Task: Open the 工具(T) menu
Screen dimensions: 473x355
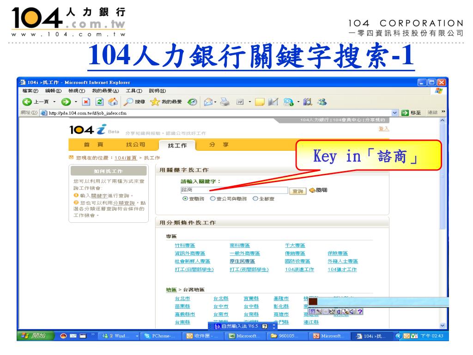Action: tap(133, 91)
